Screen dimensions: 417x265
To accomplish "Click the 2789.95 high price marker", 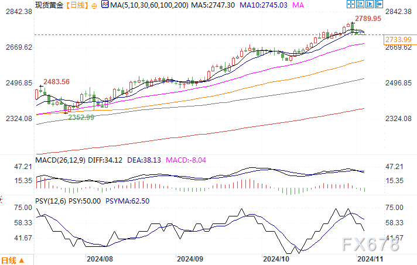I will click(x=368, y=19).
